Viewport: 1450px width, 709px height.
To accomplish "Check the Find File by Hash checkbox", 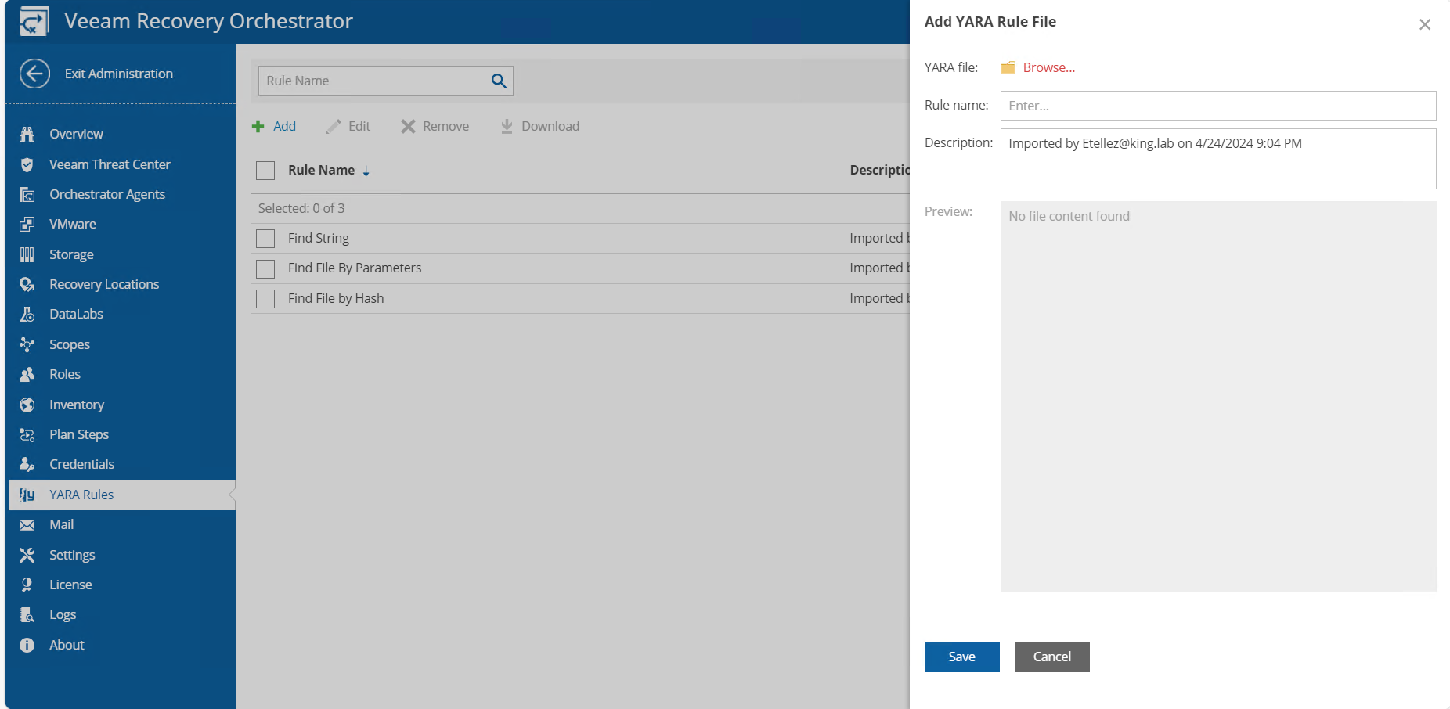I will 265,299.
